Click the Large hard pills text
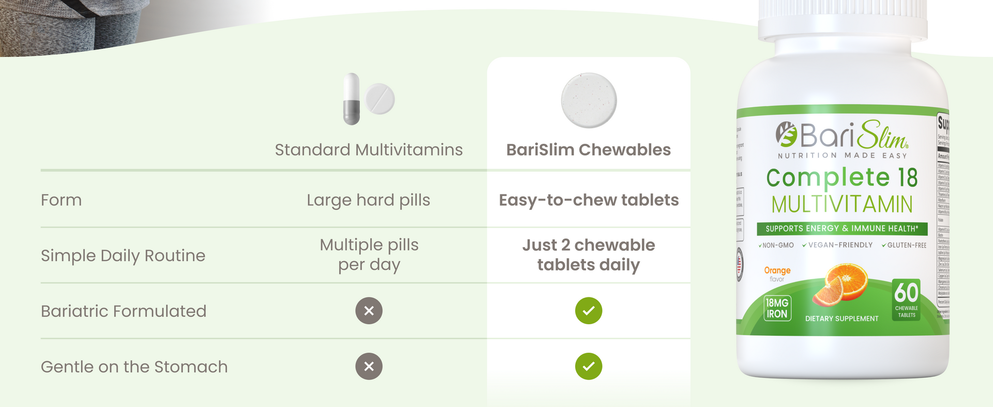The height and width of the screenshot is (407, 993). point(368,200)
